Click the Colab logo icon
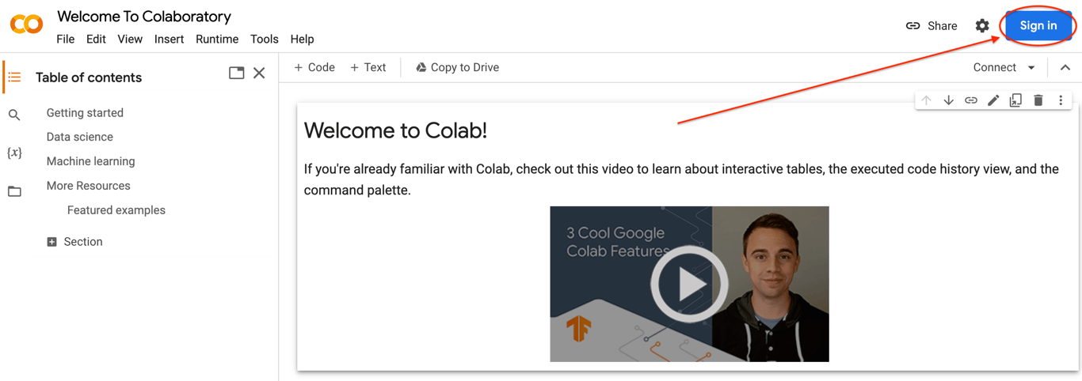 click(27, 25)
